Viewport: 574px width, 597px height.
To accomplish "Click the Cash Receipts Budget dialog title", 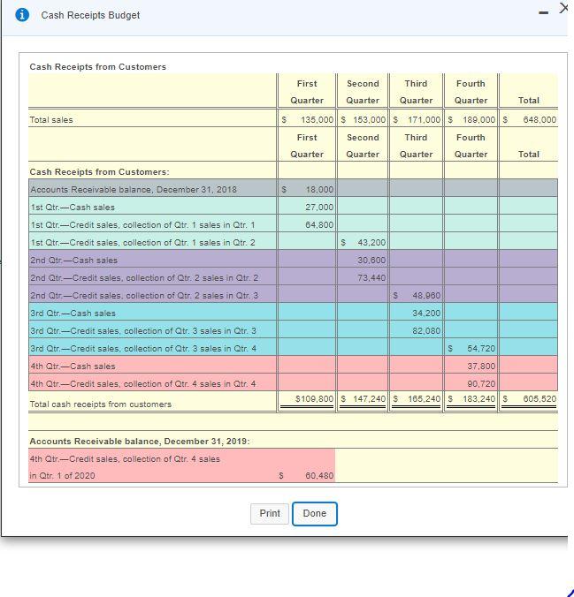I will 90,15.
